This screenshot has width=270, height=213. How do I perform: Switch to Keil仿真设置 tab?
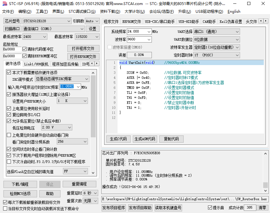231,22
